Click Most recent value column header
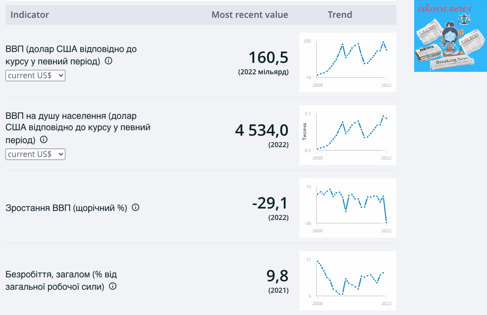Viewport: 487px width, 315px height. coord(250,14)
